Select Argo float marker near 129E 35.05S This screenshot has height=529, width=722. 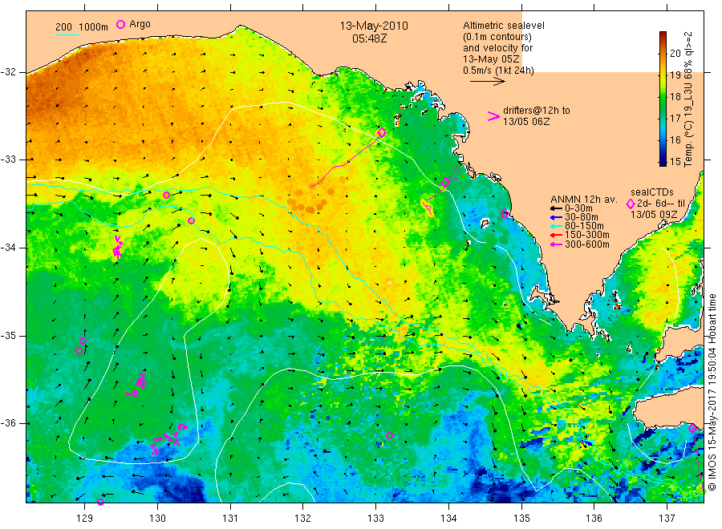(x=83, y=341)
